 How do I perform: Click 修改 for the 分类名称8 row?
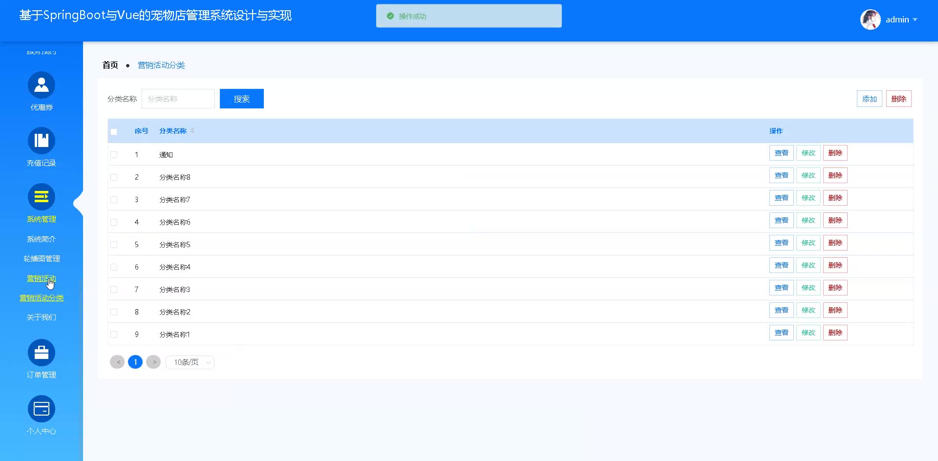(809, 175)
